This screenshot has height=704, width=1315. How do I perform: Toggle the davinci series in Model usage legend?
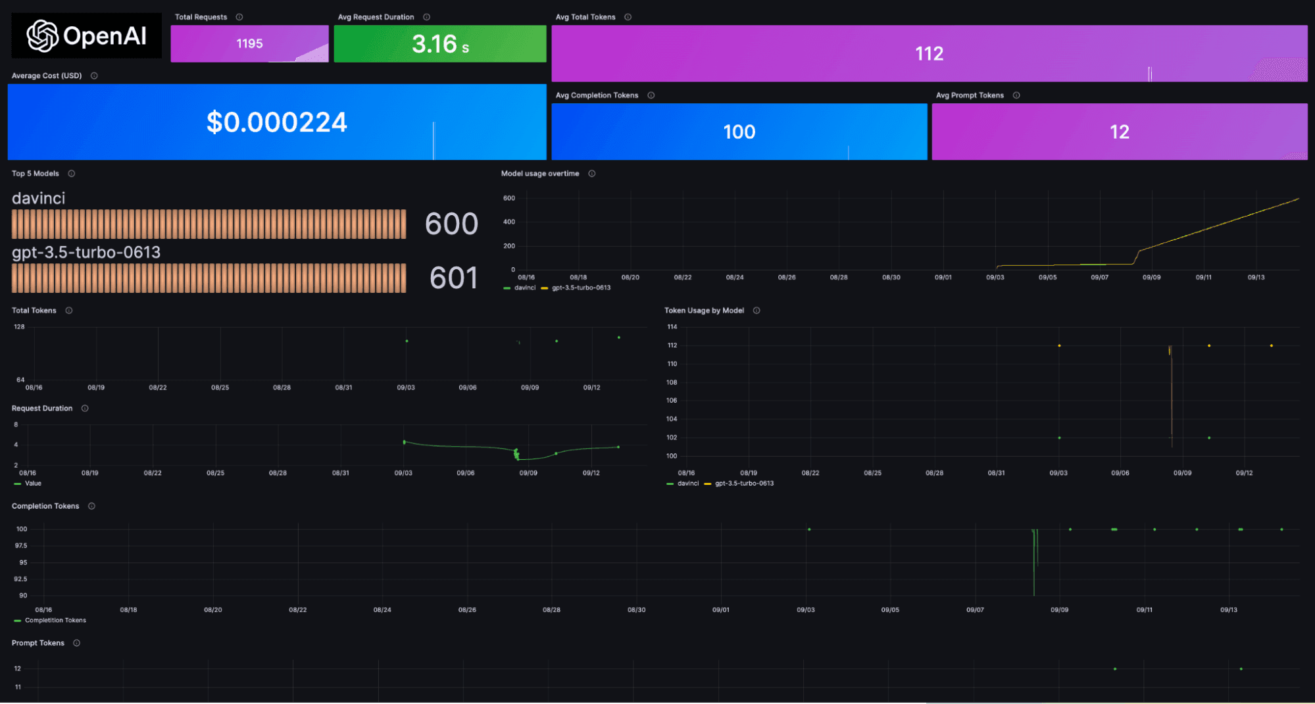(x=523, y=288)
